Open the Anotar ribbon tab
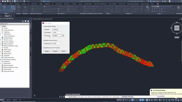 [x=11, y=4]
